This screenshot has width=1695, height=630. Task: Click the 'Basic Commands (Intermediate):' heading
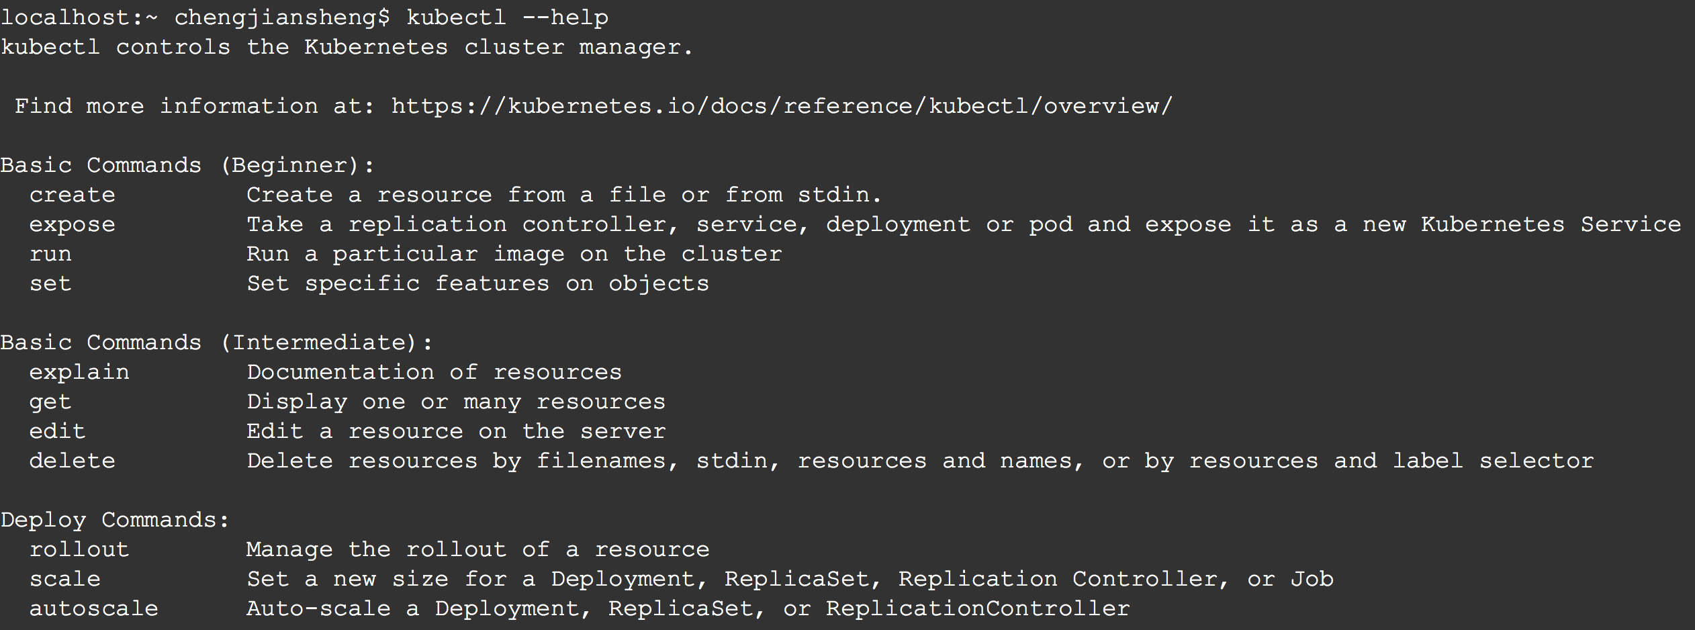pyautogui.click(x=216, y=343)
